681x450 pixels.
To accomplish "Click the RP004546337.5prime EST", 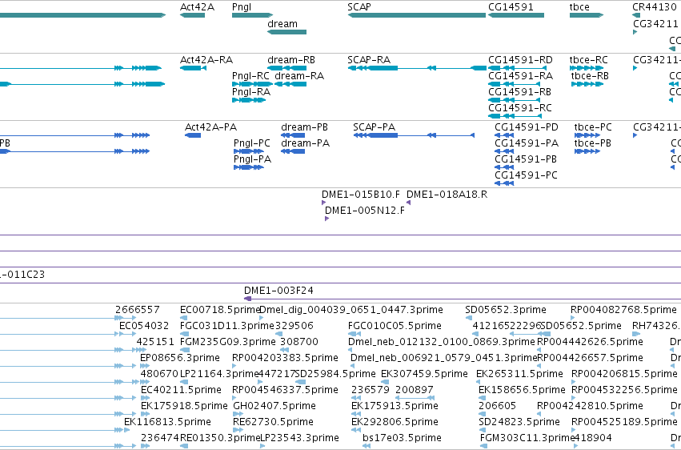I will coord(234,398).
